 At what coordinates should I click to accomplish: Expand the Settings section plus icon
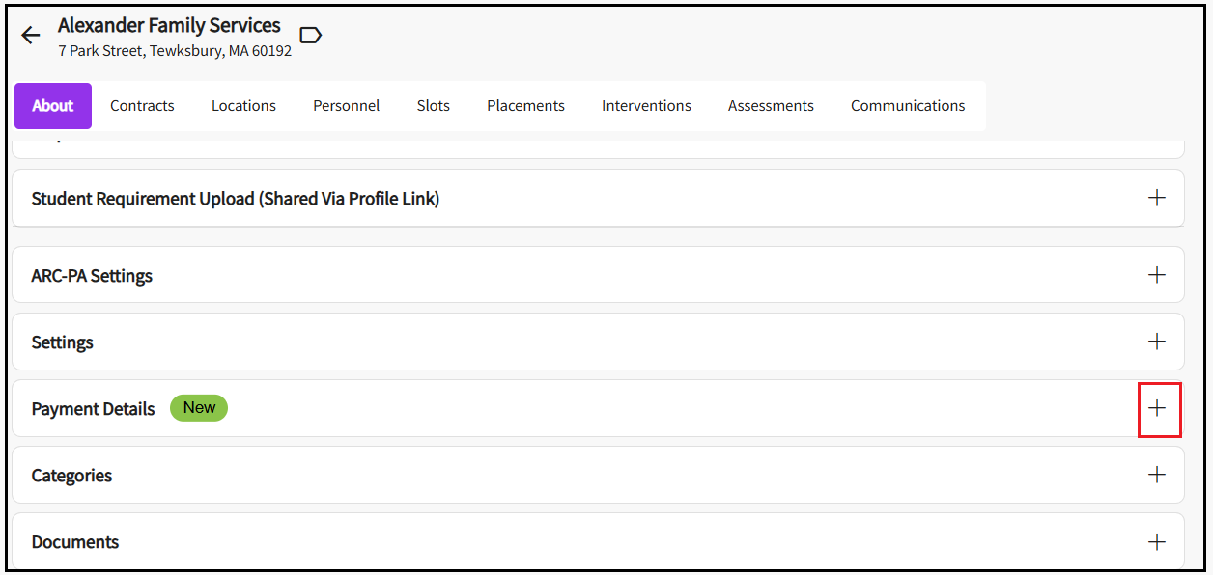coord(1156,342)
